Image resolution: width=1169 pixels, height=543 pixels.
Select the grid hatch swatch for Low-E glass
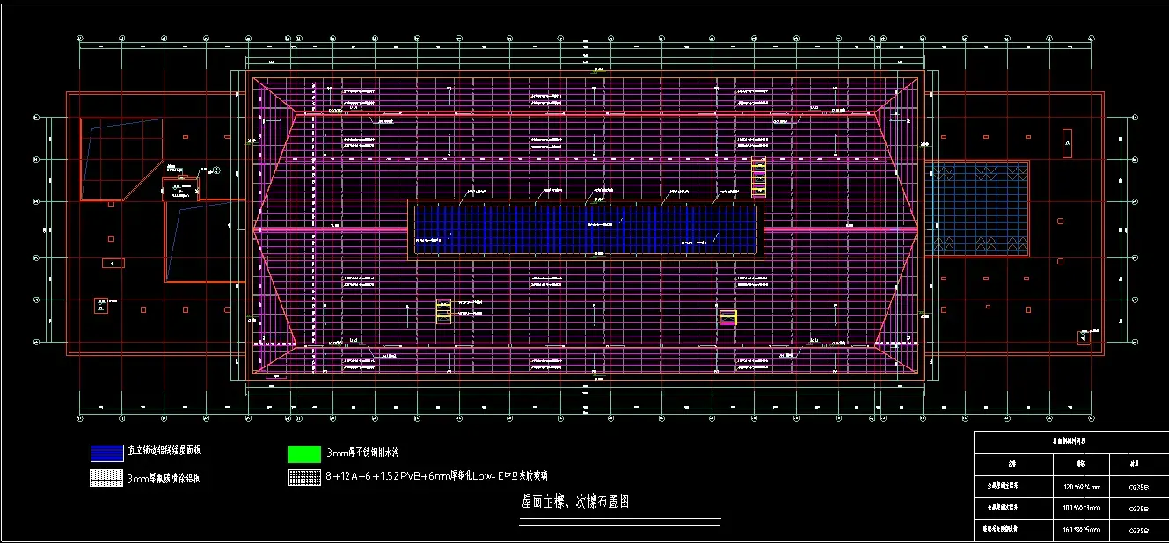[x=303, y=477]
